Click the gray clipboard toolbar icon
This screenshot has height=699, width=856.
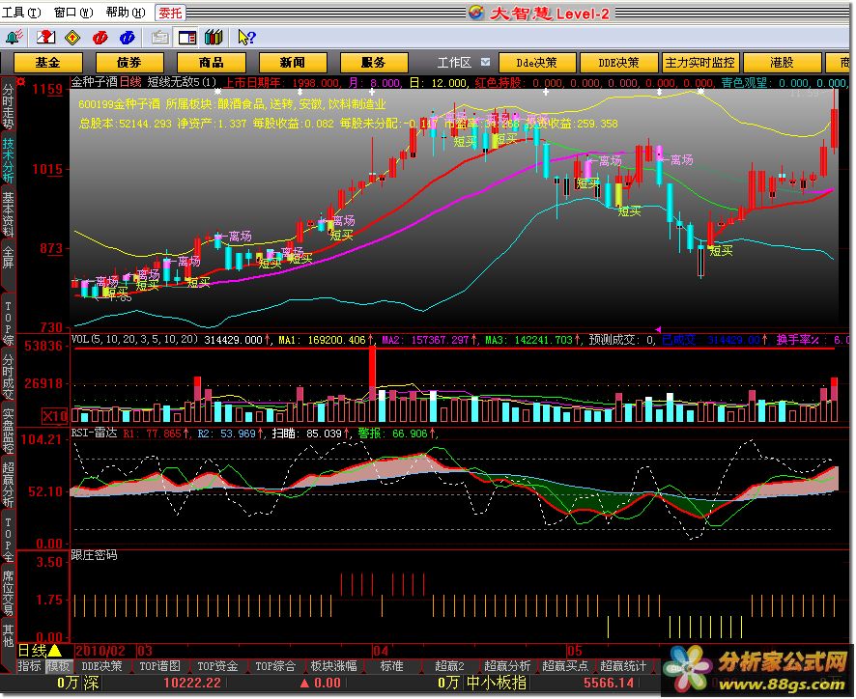tap(160, 37)
